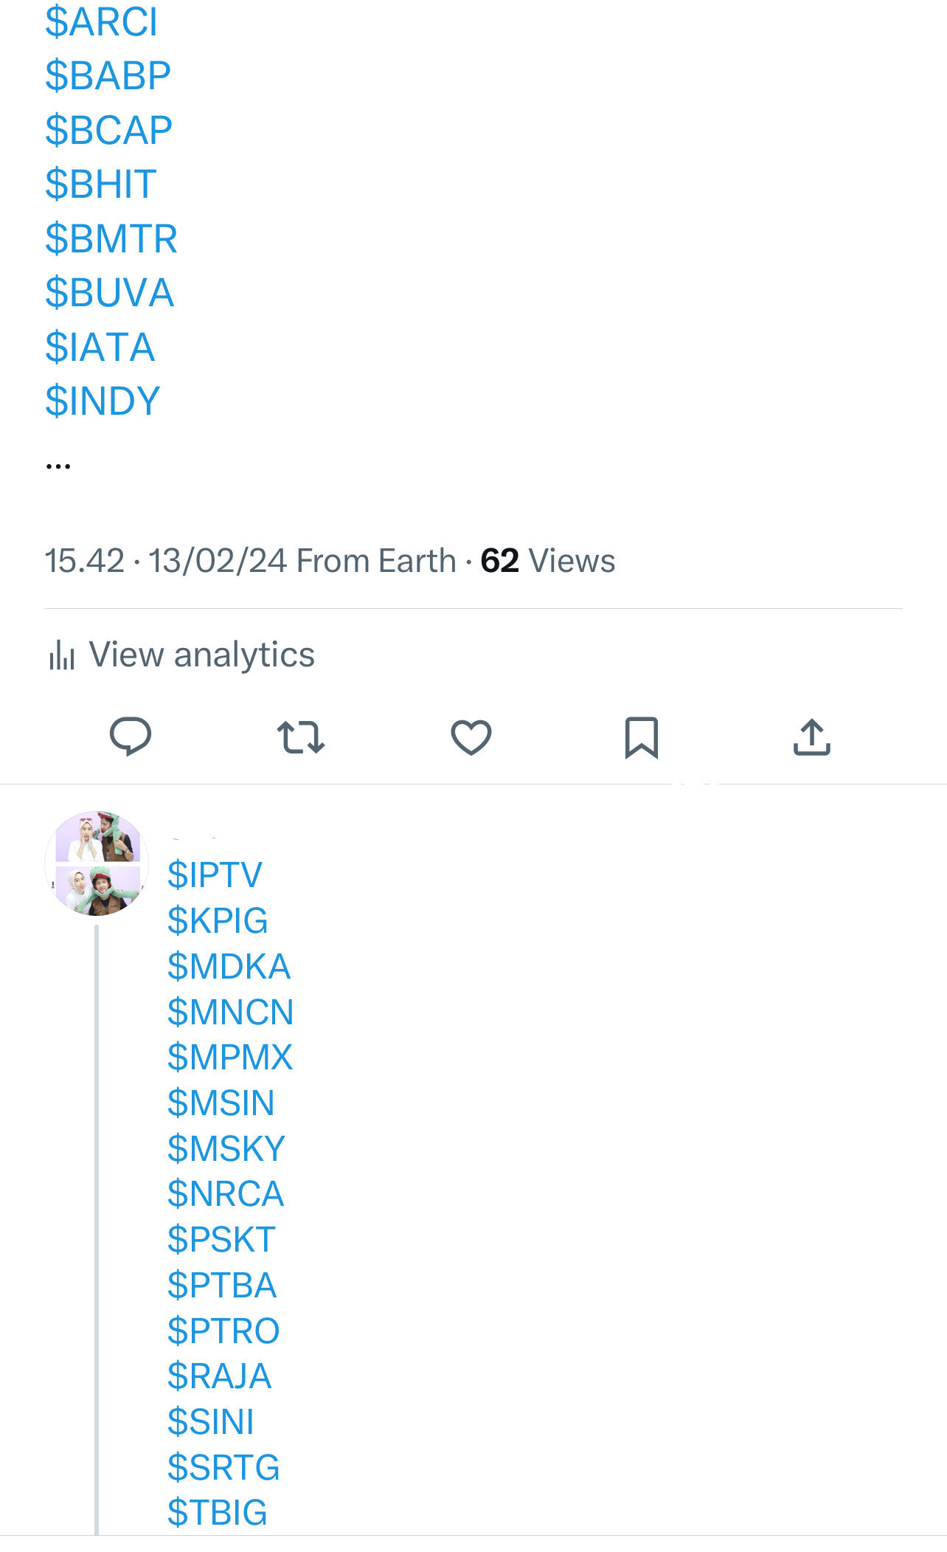Viewport: 947px width, 1552px height.
Task: Open the $MSKY cashtag link
Action: pos(226,1148)
